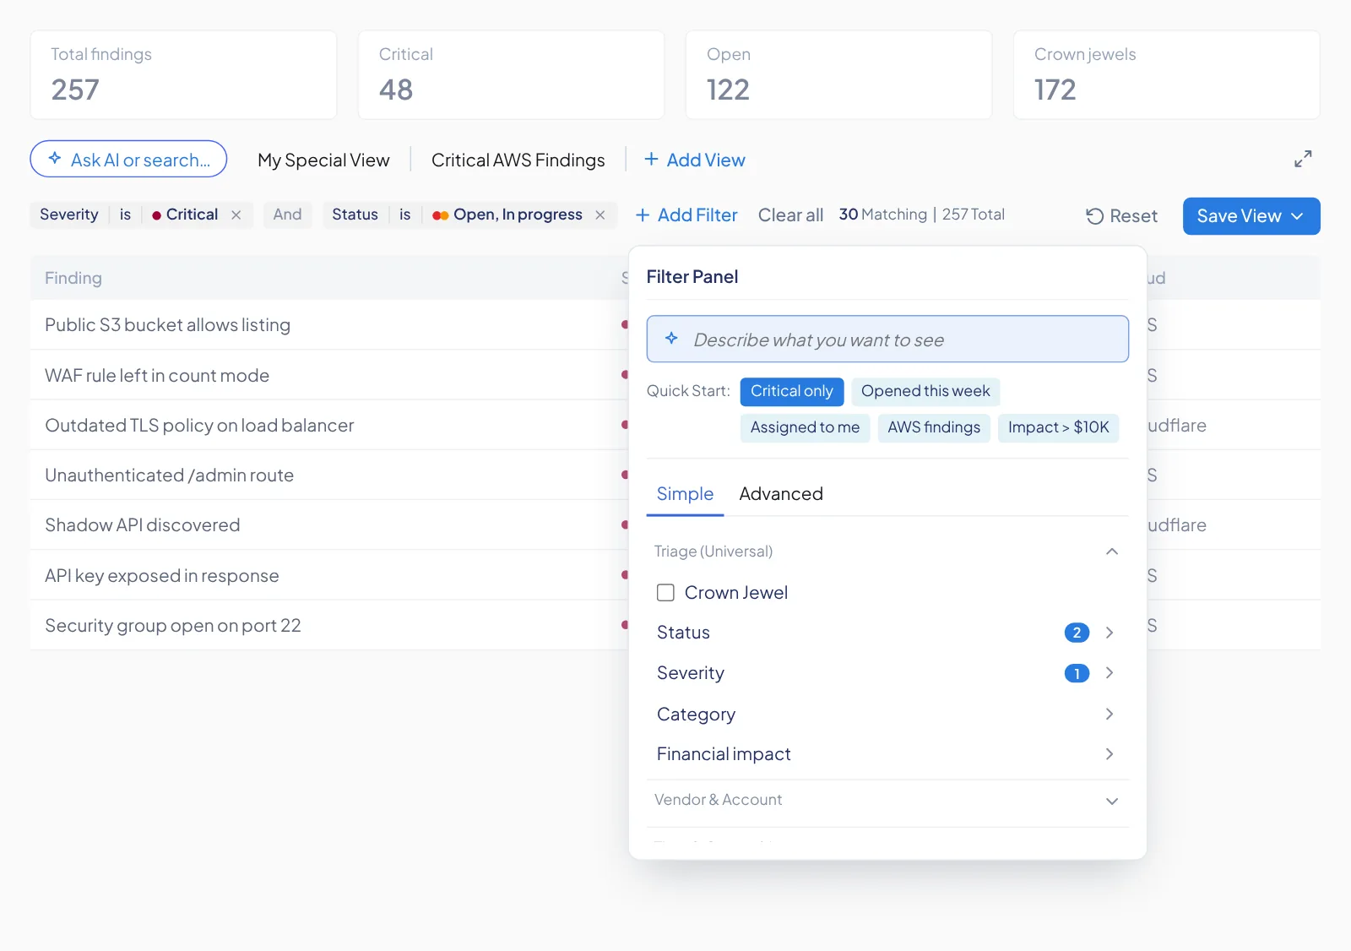This screenshot has height=951, width=1351.
Task: Click the Open 122 summary card
Action: click(x=838, y=74)
